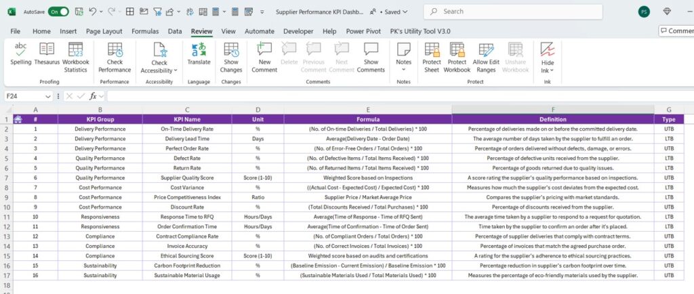
Task: Toggle the AutoSave switch
Action: [58, 12]
